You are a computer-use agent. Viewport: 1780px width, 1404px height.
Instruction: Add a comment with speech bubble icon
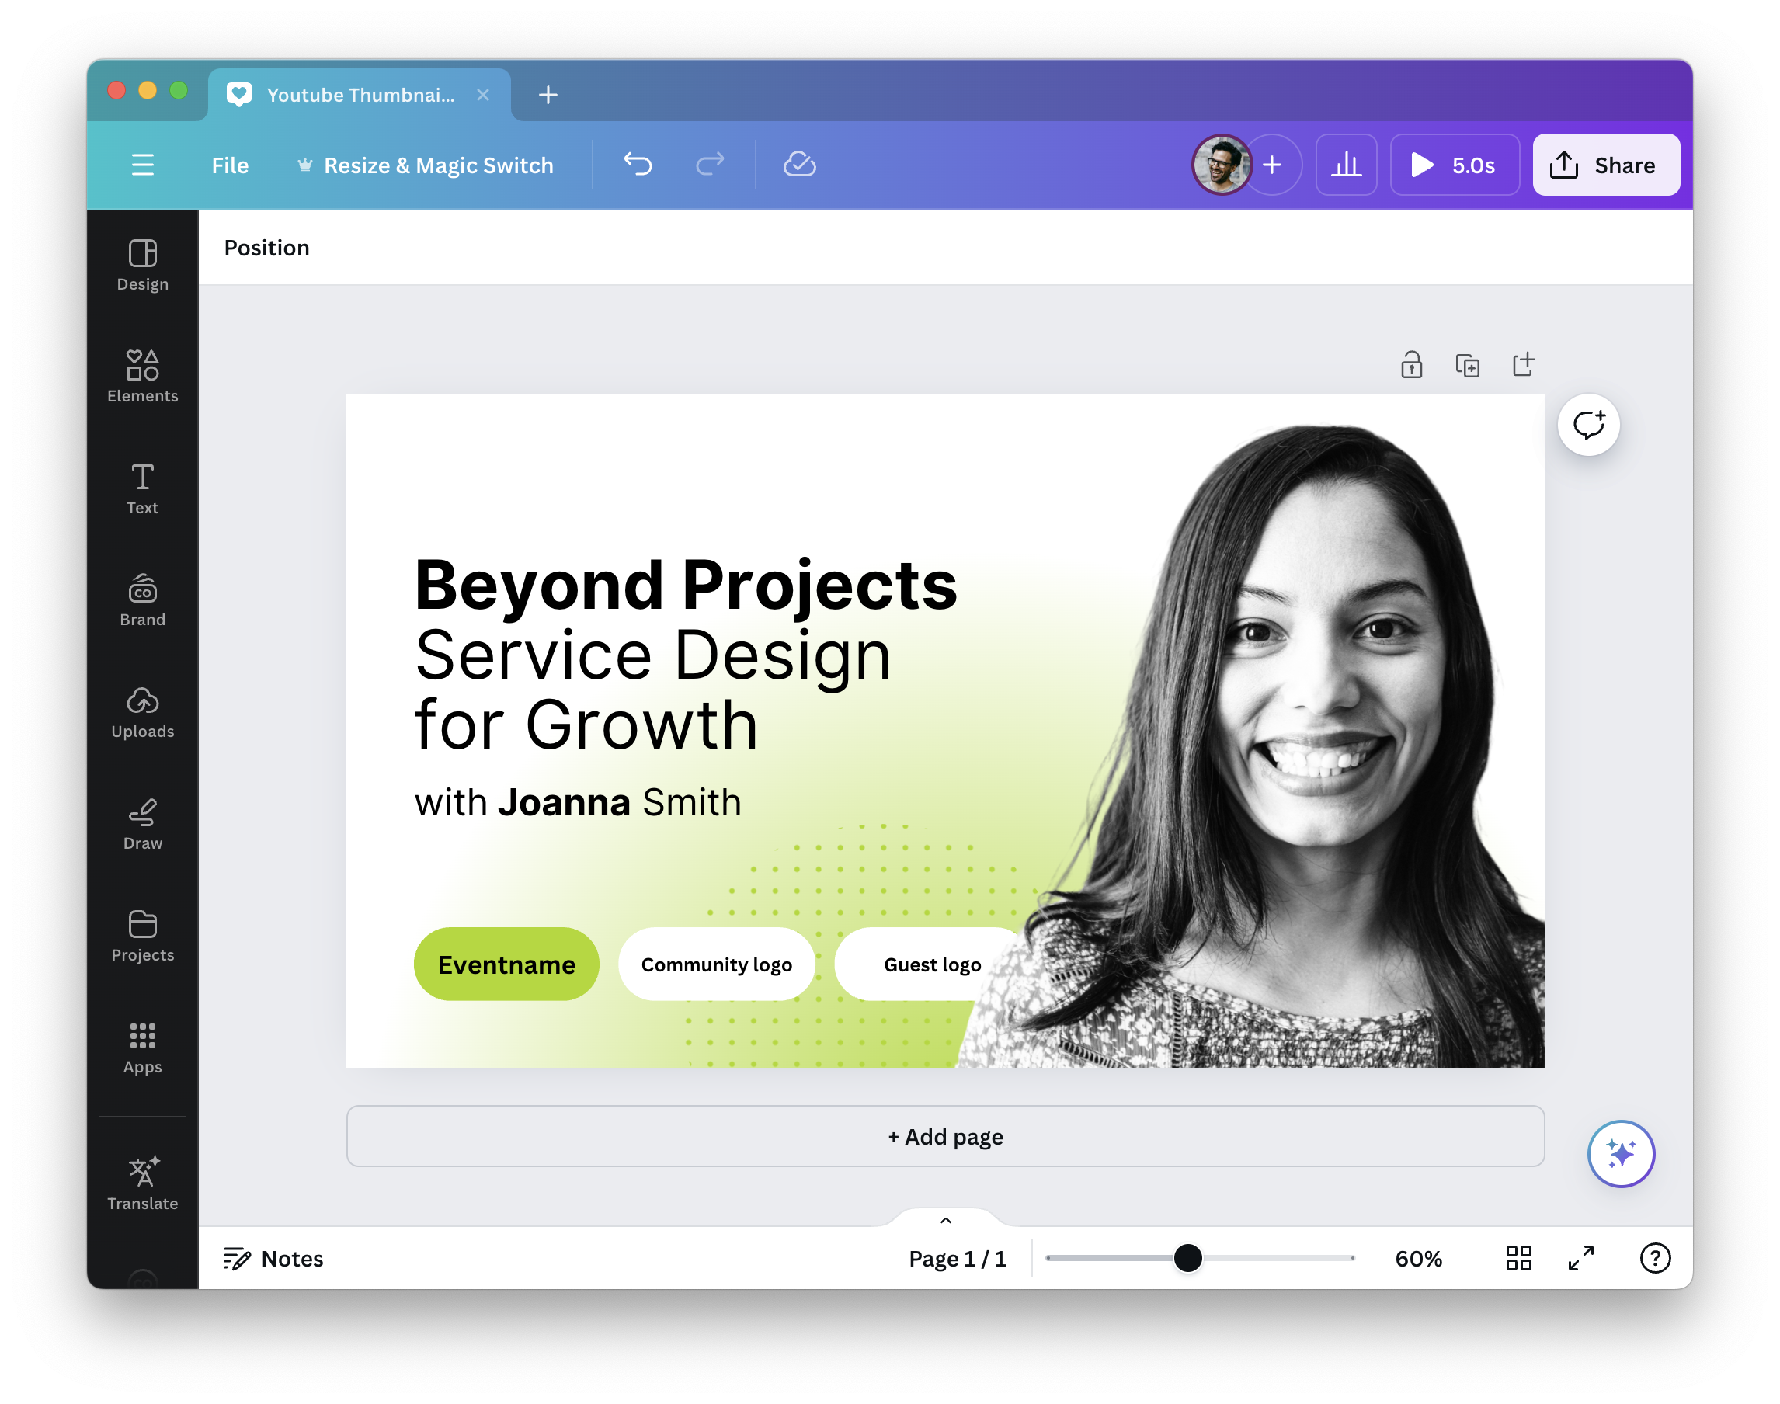(x=1587, y=424)
